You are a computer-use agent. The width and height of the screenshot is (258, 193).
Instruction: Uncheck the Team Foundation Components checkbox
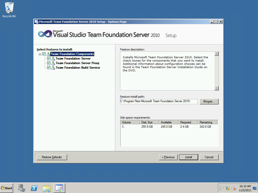tap(44, 54)
